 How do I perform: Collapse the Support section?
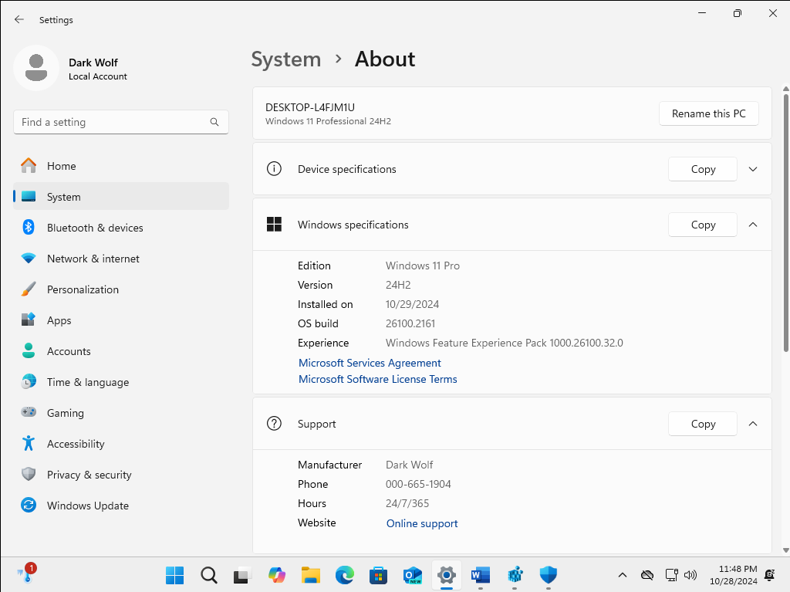(x=753, y=424)
